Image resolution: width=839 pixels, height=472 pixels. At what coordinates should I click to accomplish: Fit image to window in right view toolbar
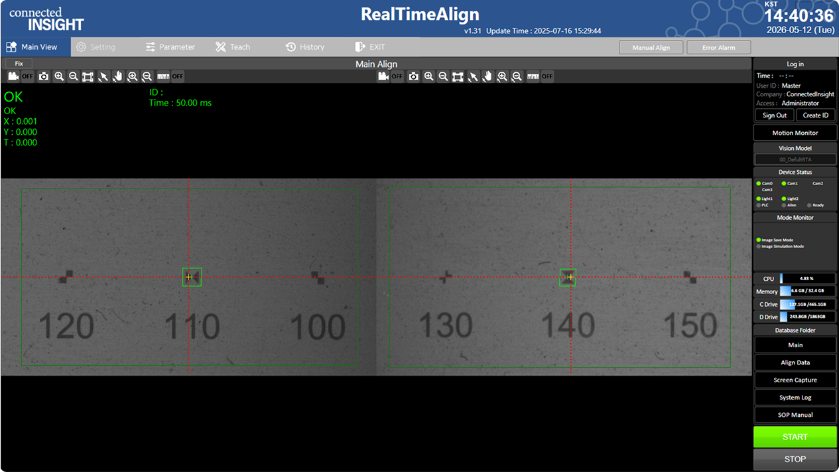click(458, 76)
